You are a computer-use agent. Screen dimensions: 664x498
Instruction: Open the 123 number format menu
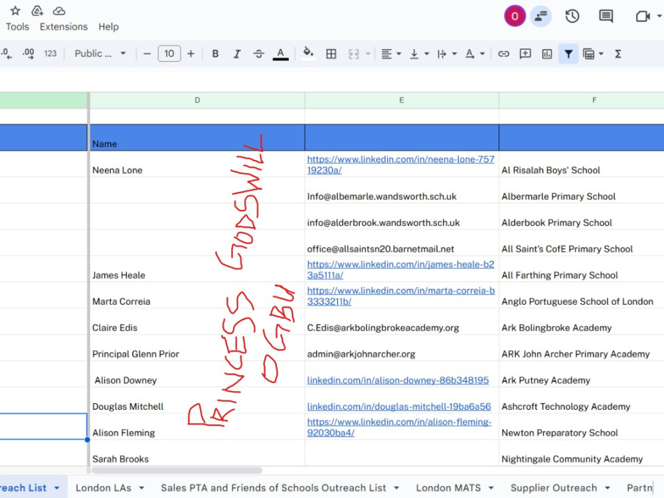click(50, 53)
